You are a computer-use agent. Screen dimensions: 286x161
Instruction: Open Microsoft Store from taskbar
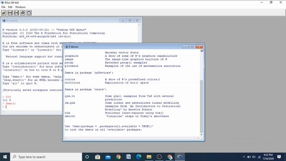pyautogui.click(x=97, y=157)
